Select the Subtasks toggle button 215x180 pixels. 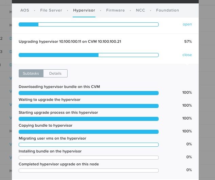31,73
